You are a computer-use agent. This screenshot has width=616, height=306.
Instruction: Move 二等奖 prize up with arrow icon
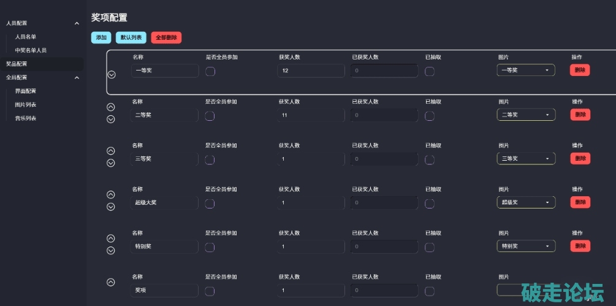[x=111, y=107]
